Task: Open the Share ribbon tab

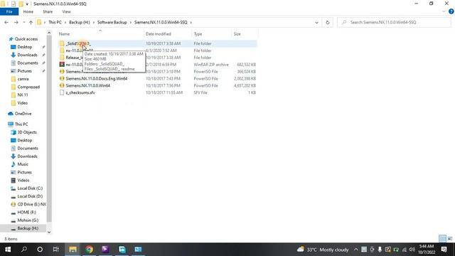Action: pos(48,11)
